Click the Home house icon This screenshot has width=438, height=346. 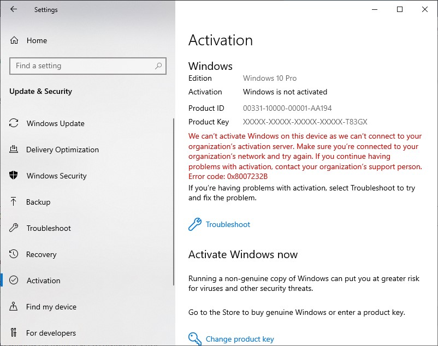14,40
